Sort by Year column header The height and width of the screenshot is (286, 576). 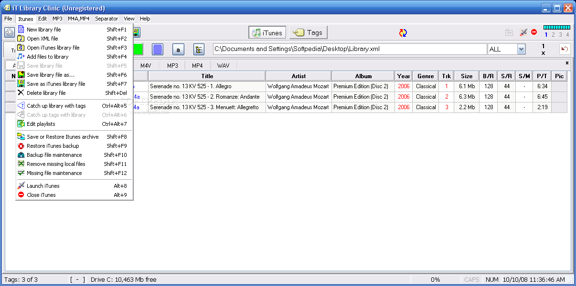tap(404, 76)
